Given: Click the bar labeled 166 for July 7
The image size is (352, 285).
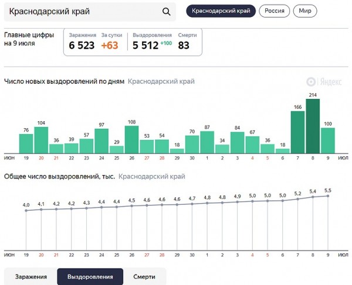Looking at the screenshot, I should coord(297,132).
